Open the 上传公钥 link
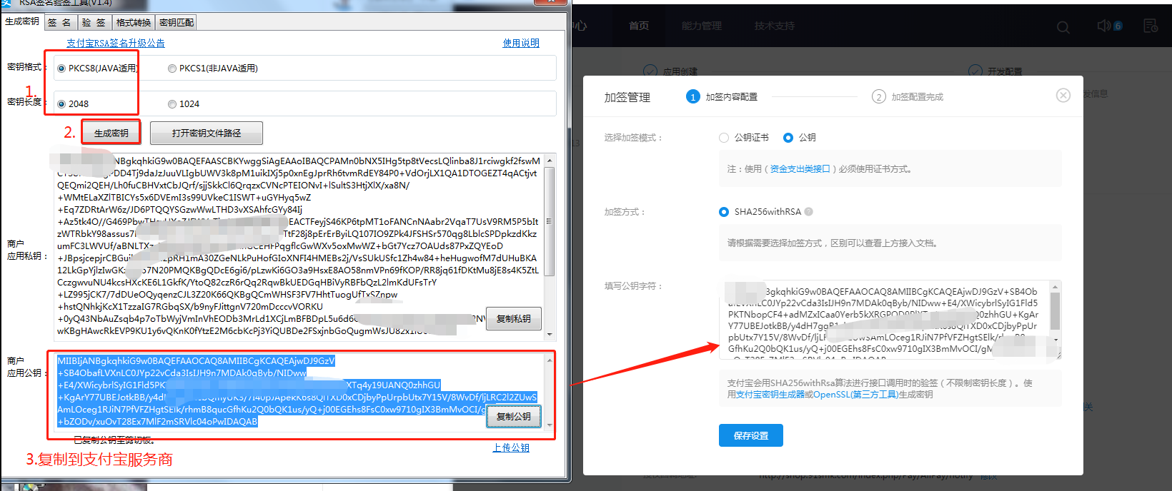 pos(511,447)
